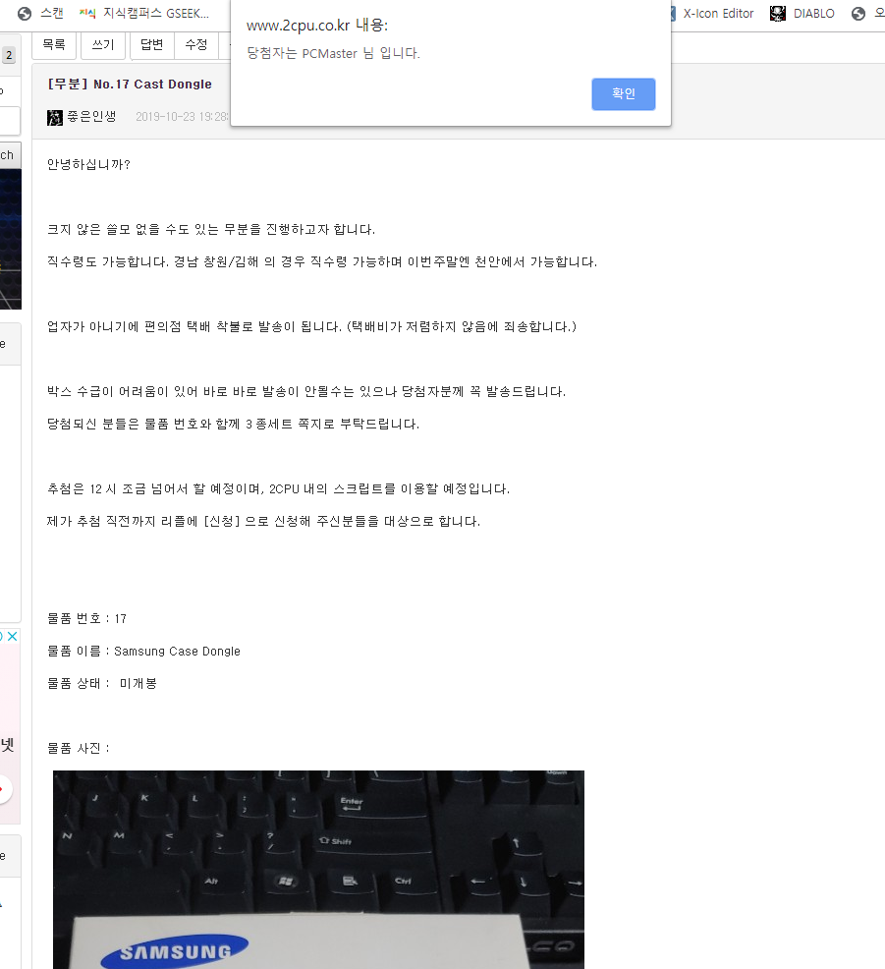Click the DIABLO bookmark favicon
The image size is (885, 969).
click(x=778, y=13)
